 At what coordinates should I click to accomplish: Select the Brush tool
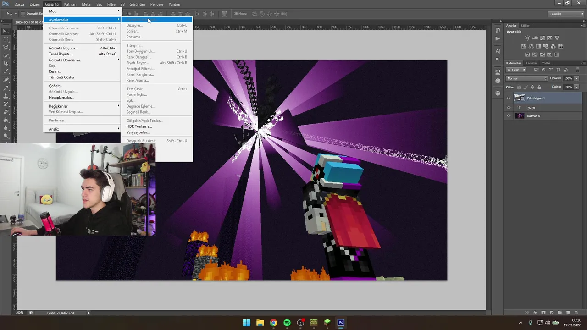tap(6, 88)
